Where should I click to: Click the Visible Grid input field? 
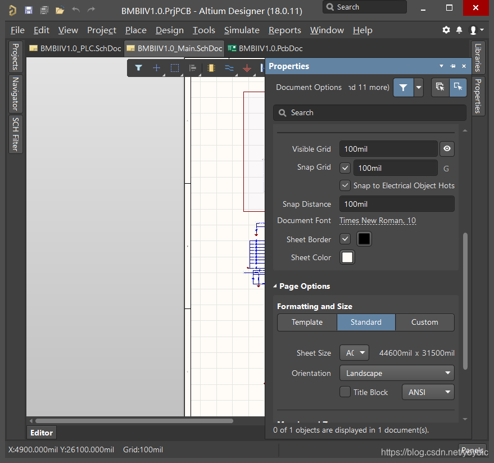point(388,149)
